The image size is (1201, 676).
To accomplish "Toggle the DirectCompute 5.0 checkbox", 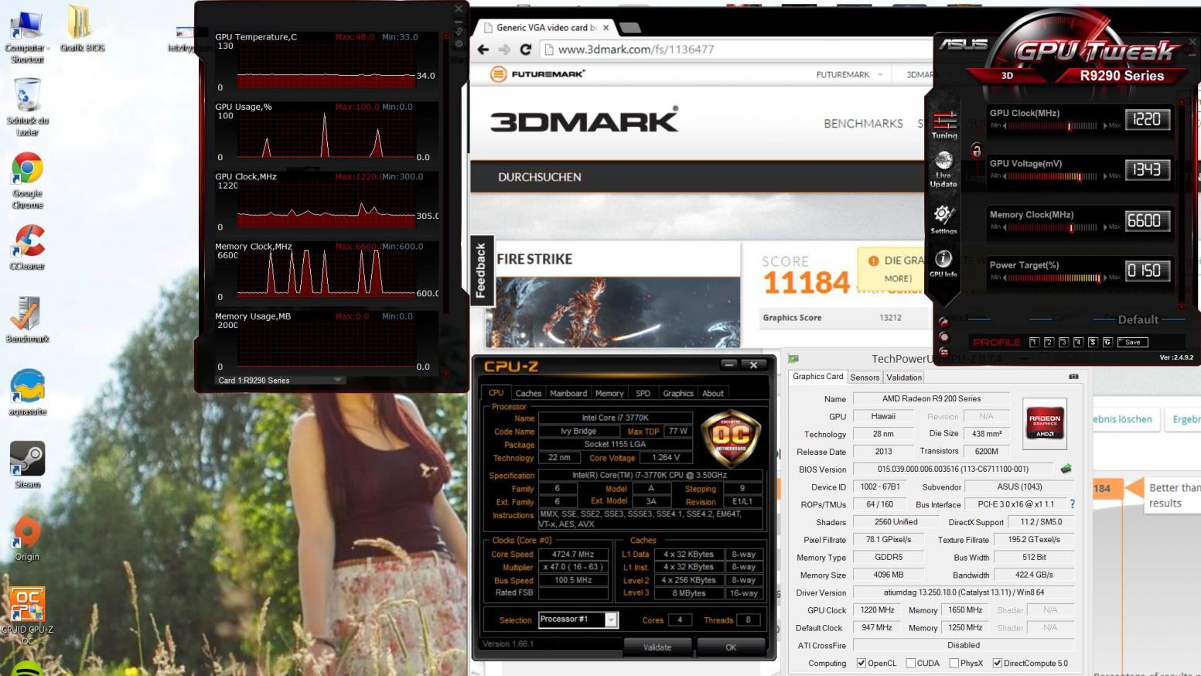I will pos(998,663).
